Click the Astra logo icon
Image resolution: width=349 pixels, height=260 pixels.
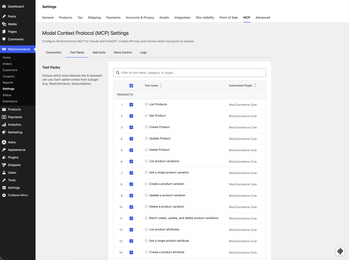[x=4, y=142]
